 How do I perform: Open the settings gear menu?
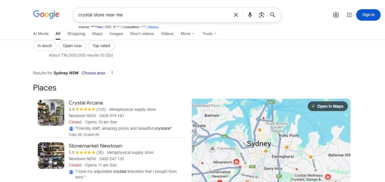coord(336,15)
